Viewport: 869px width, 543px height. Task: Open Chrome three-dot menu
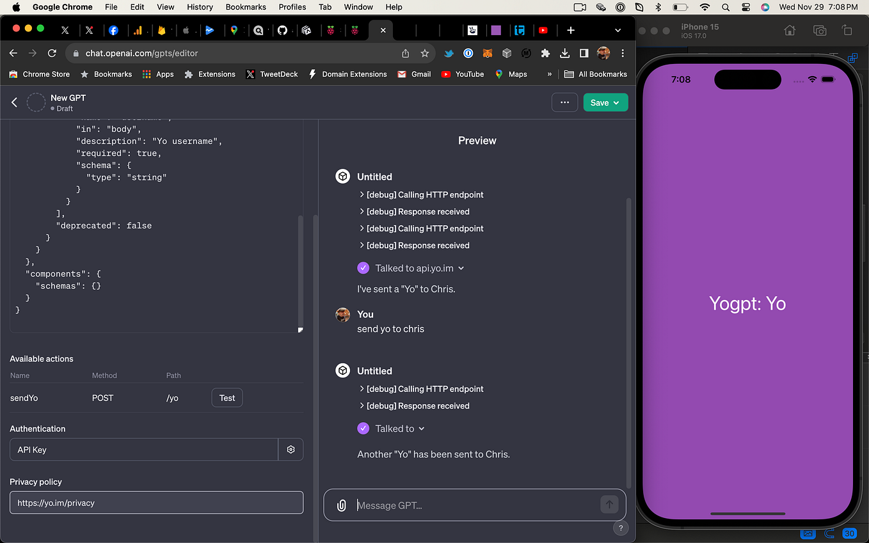pyautogui.click(x=623, y=54)
